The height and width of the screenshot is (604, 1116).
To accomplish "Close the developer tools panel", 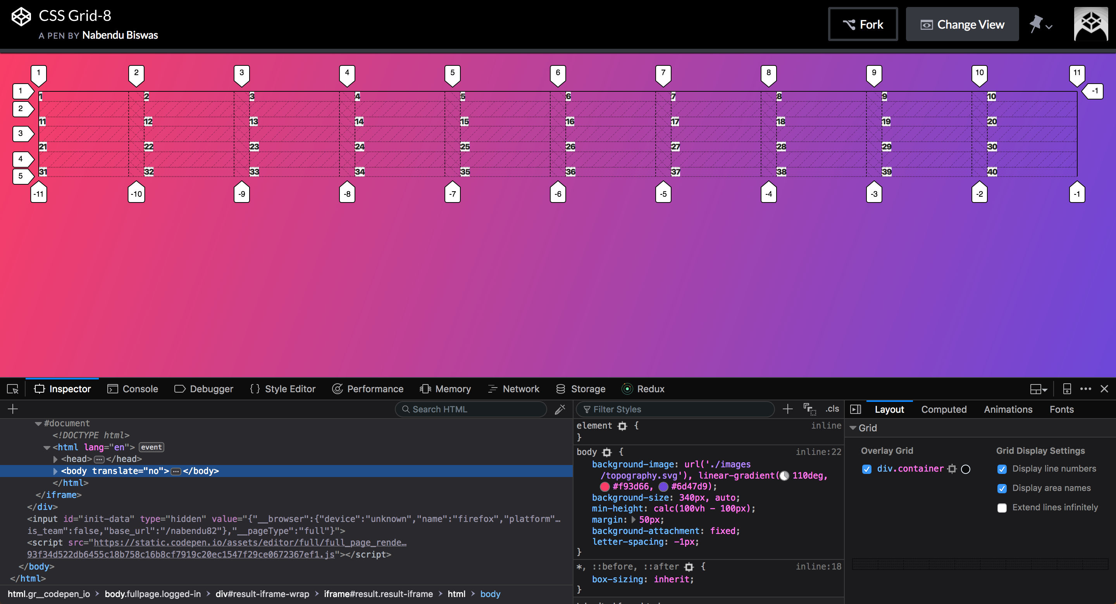I will coord(1104,389).
